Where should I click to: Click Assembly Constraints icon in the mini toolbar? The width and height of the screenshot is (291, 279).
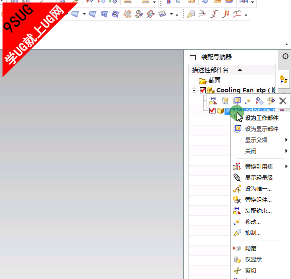(213, 101)
